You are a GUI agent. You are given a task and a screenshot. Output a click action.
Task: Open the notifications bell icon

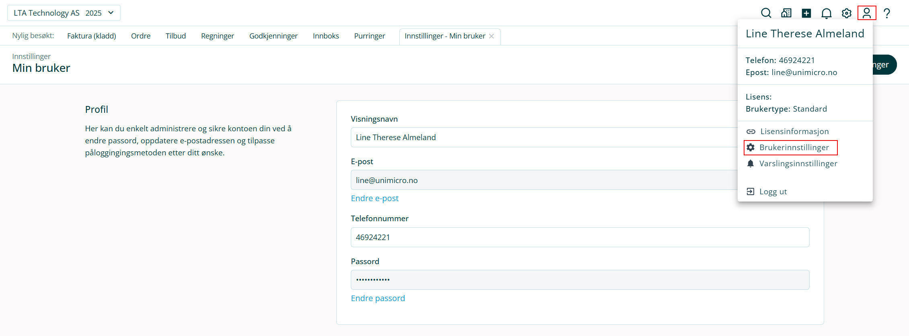826,13
